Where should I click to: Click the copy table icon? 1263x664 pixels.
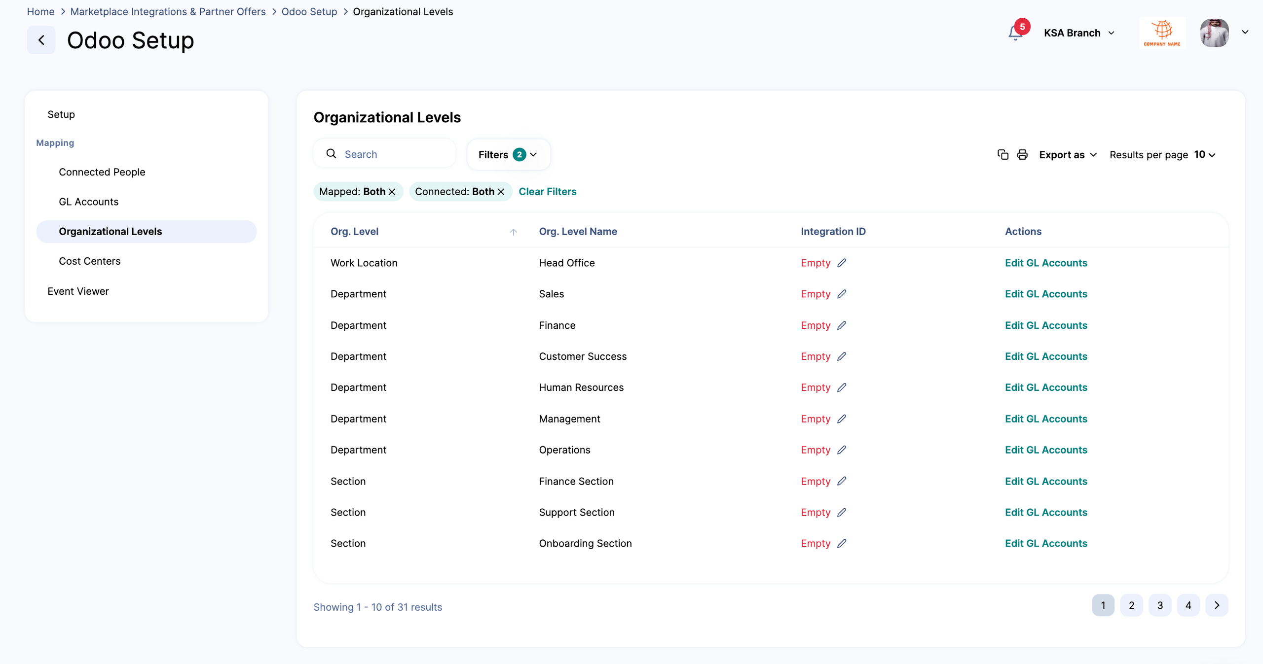pos(1003,154)
